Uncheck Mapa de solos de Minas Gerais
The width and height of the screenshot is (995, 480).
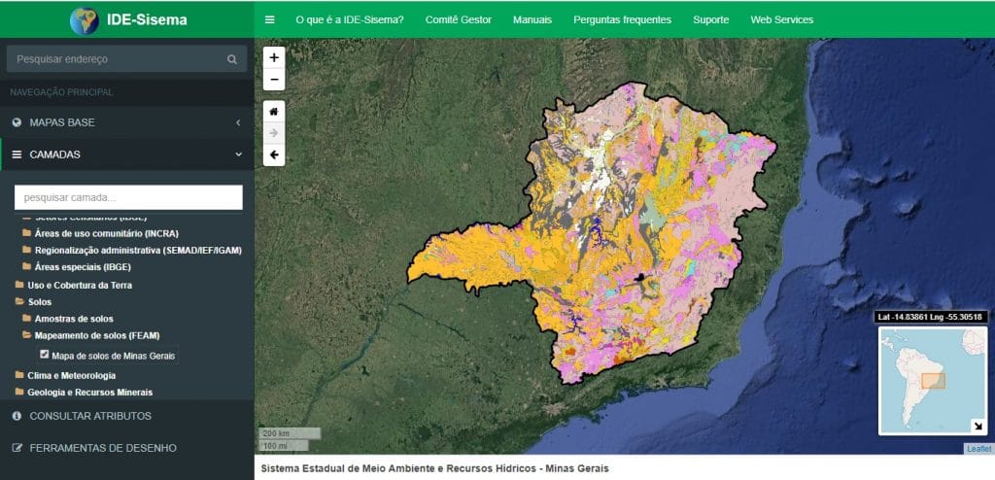44,356
